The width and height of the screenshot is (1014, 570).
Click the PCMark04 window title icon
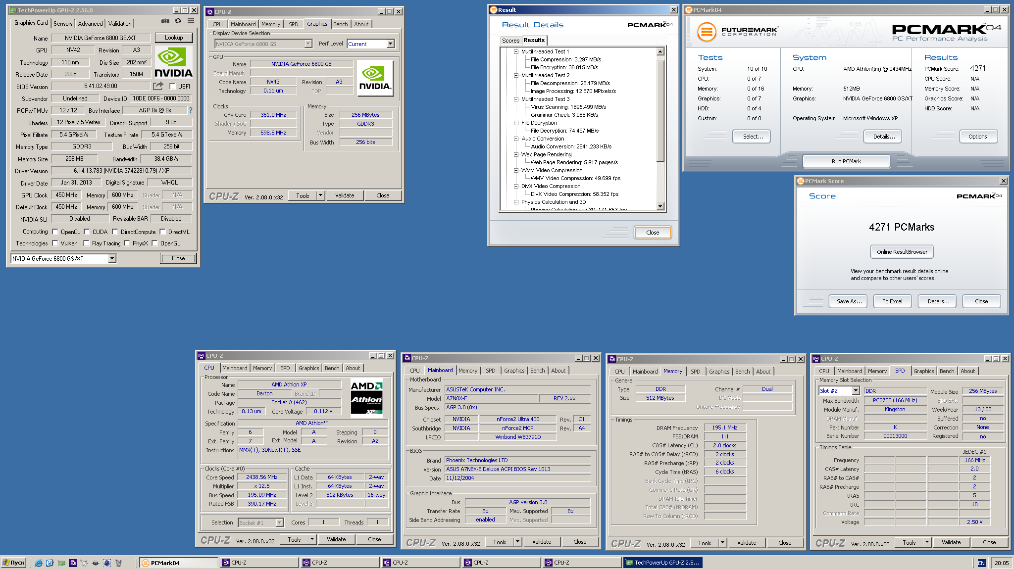(x=689, y=10)
